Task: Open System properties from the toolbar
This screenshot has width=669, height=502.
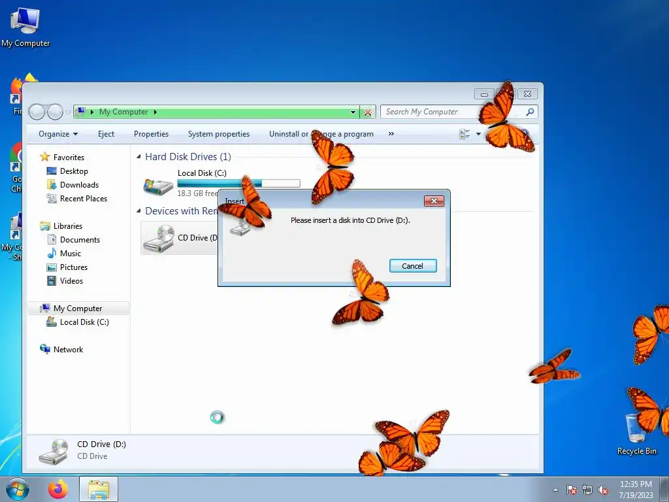Action: coord(218,134)
